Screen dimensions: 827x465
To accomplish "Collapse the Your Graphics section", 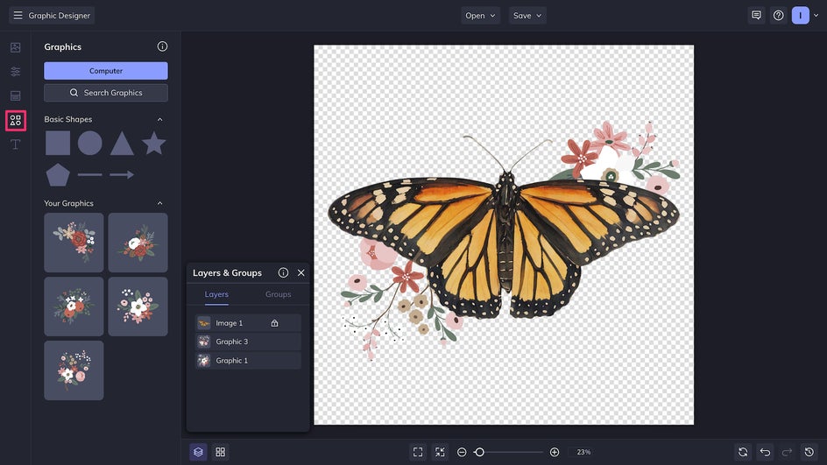I will pyautogui.click(x=159, y=203).
